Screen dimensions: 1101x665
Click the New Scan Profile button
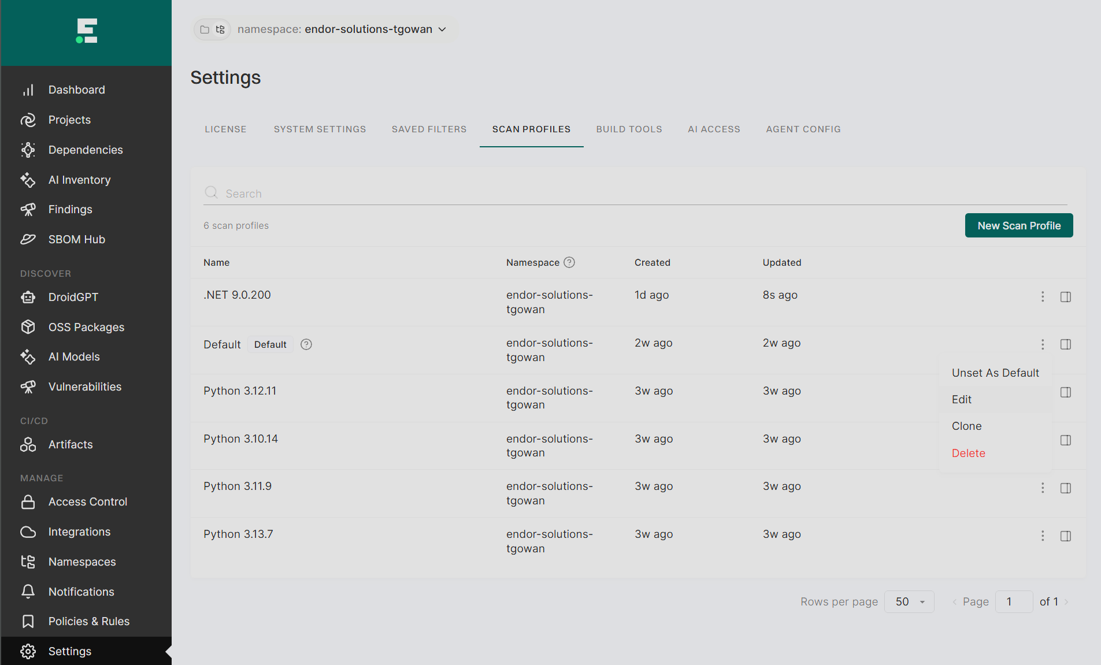tap(1019, 225)
